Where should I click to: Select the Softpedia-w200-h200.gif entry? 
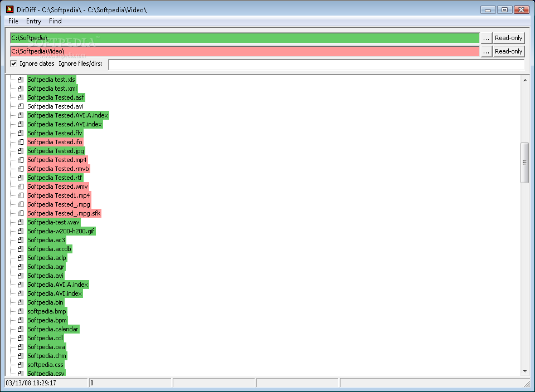click(61, 231)
